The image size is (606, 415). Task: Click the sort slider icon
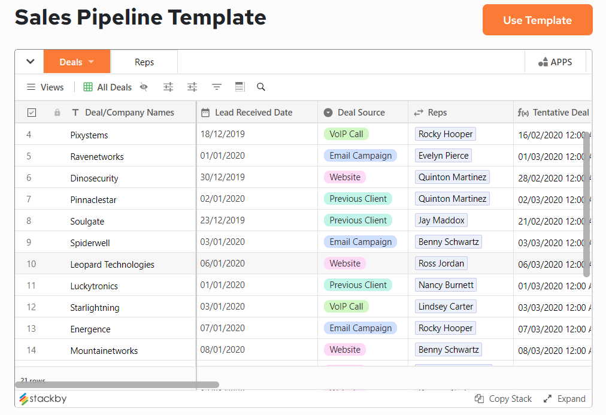pyautogui.click(x=168, y=87)
